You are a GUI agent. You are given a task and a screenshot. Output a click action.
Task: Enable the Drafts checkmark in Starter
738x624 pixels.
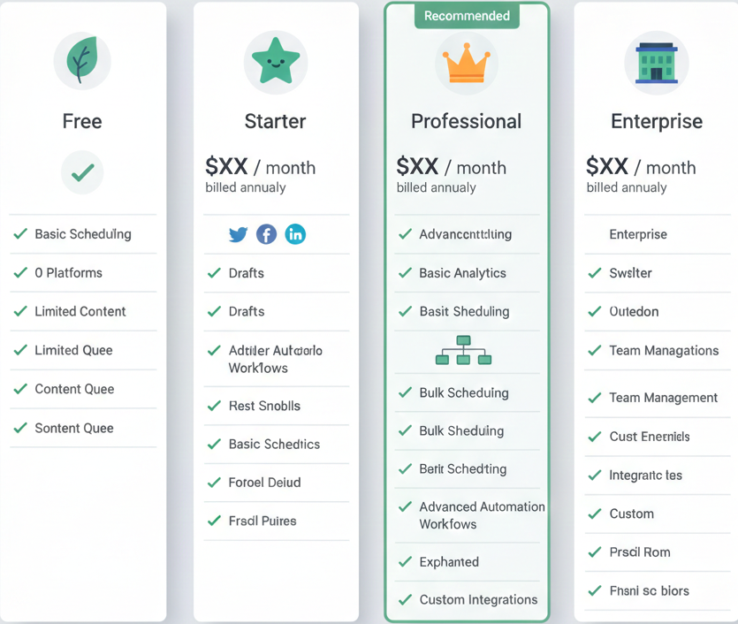click(213, 274)
